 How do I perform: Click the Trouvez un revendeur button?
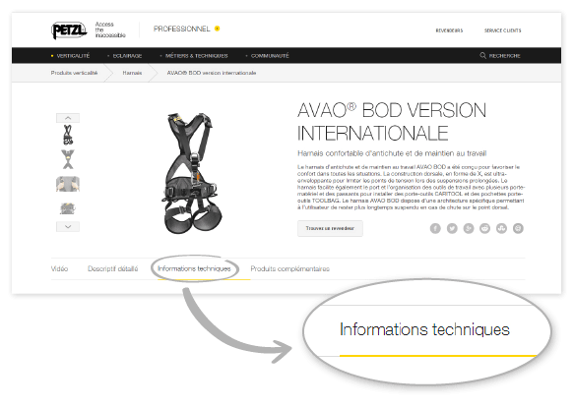point(330,228)
